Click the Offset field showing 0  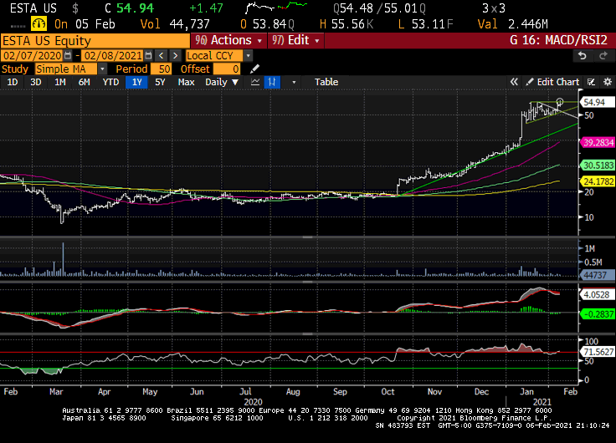point(227,69)
